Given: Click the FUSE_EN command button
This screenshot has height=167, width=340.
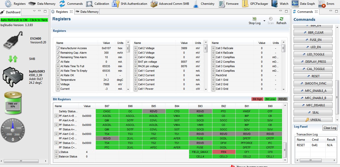Looking at the screenshot, I should pos(313,40).
